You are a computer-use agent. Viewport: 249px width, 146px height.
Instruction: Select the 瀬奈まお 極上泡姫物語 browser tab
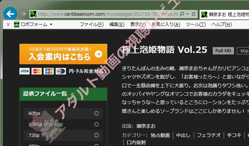(x=224, y=15)
